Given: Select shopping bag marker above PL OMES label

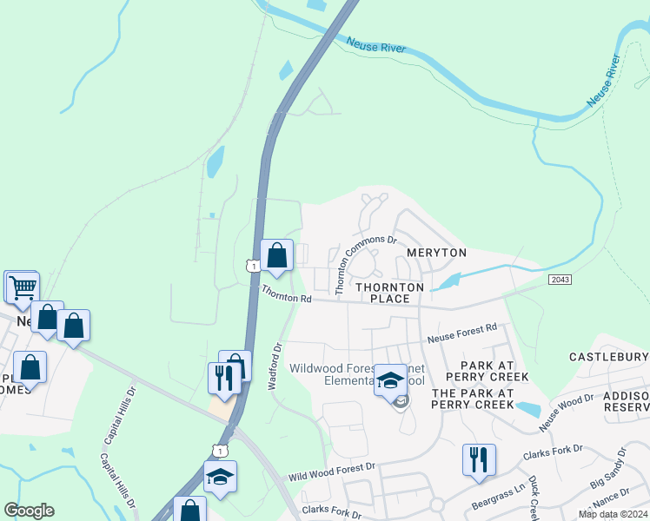Looking at the screenshot, I should [30, 370].
